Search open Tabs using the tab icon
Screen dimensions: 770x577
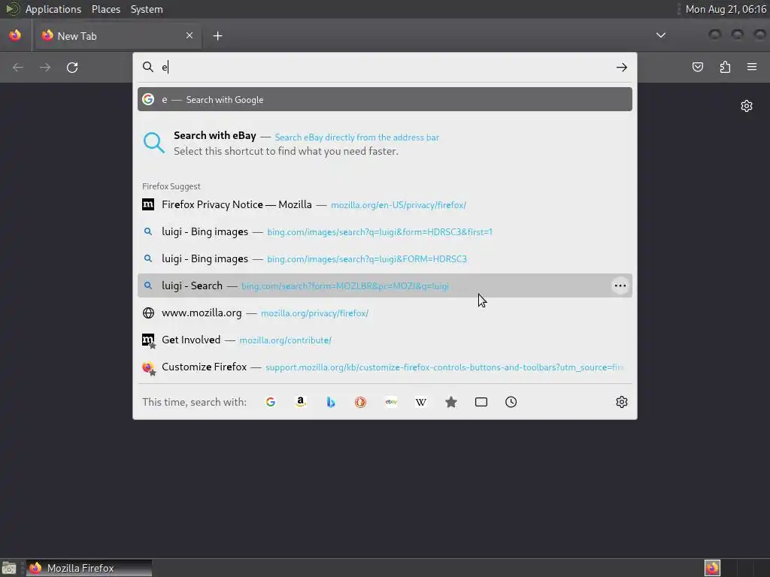point(481,402)
